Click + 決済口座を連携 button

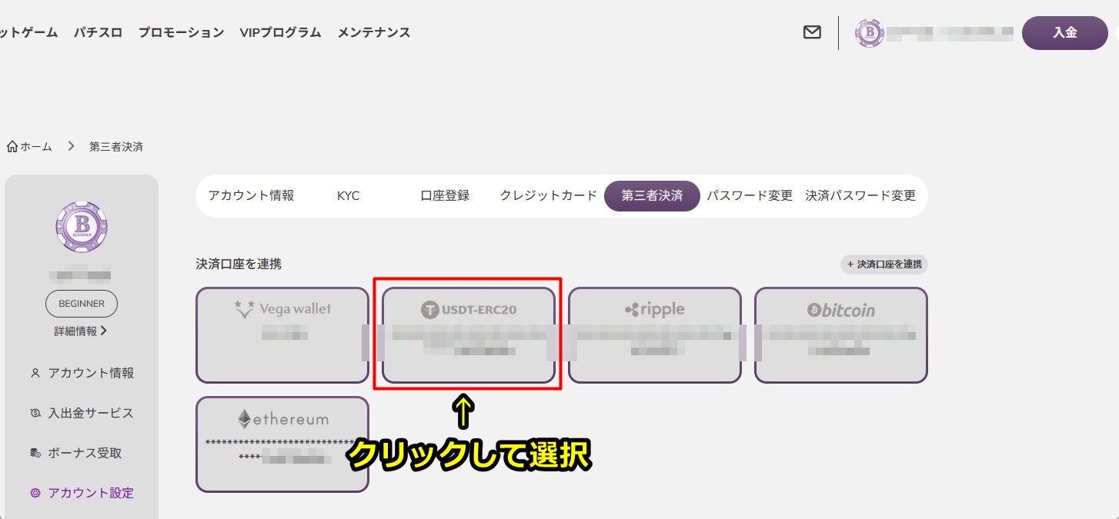pos(884,264)
